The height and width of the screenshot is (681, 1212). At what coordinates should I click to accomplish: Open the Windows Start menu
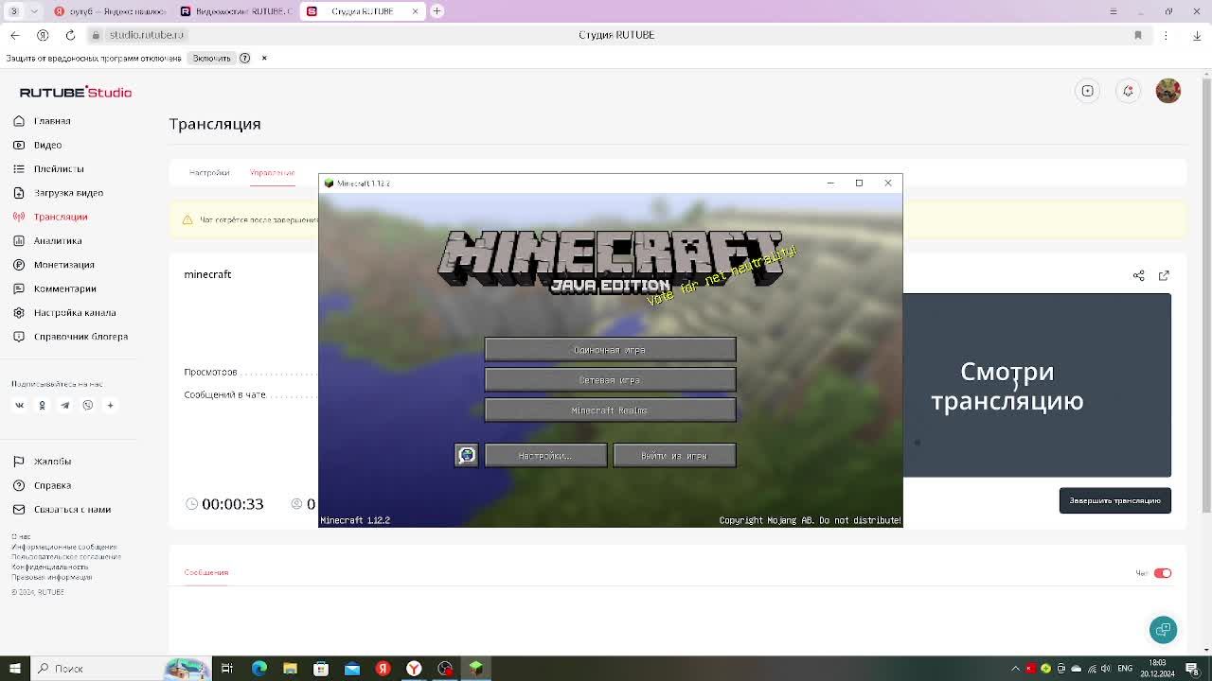[14, 669]
